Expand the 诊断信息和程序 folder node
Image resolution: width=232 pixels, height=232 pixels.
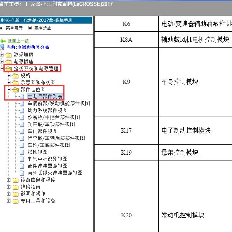coord(8,180)
